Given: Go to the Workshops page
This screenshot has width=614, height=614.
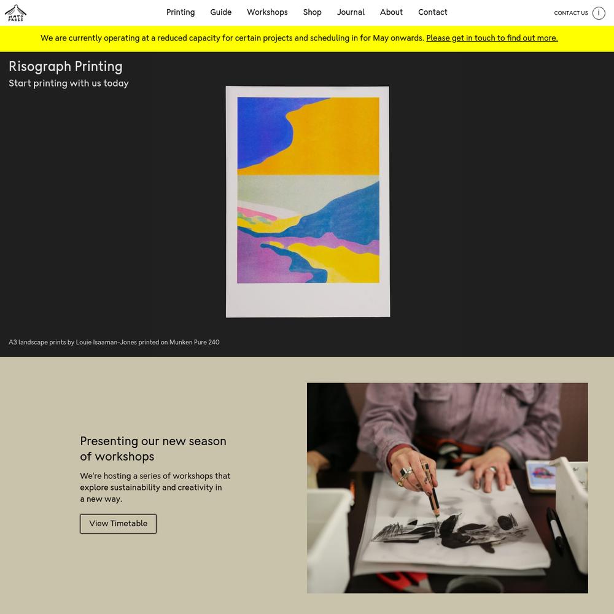Looking at the screenshot, I should (x=267, y=12).
